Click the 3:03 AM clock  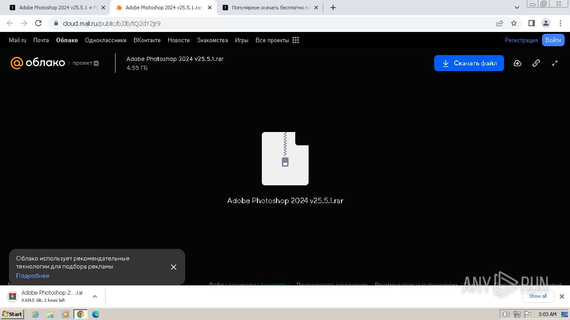pyautogui.click(x=547, y=314)
